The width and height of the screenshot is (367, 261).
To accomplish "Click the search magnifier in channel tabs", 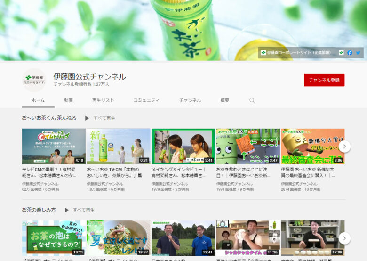I will coord(252,100).
